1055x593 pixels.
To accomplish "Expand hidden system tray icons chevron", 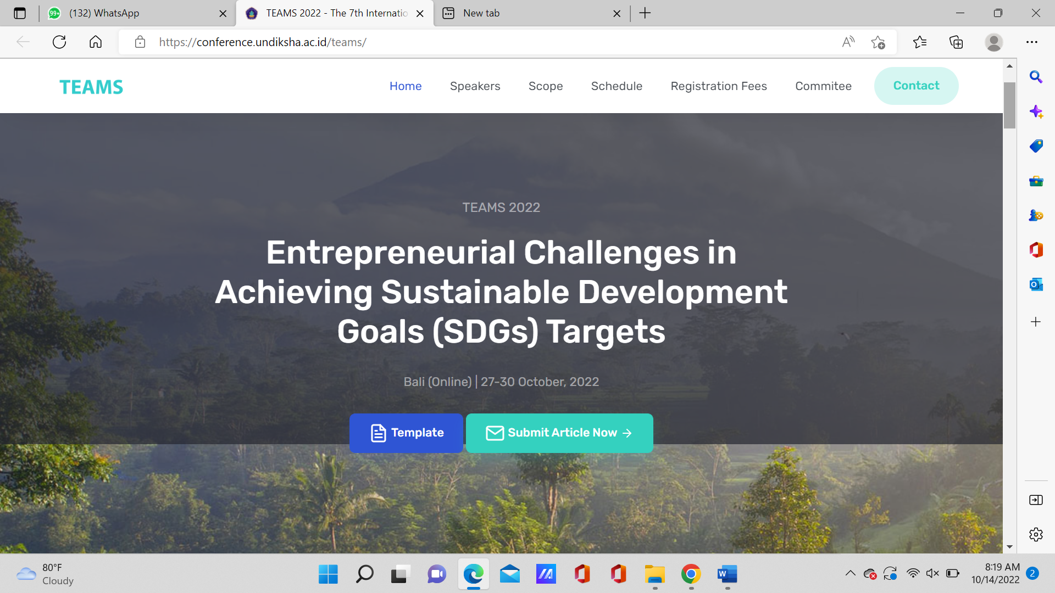I will pyautogui.click(x=850, y=573).
